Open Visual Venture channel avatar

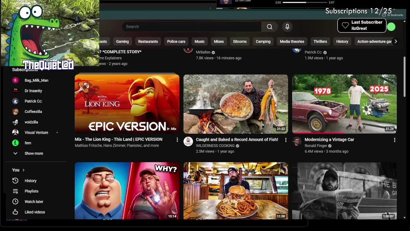coord(15,133)
